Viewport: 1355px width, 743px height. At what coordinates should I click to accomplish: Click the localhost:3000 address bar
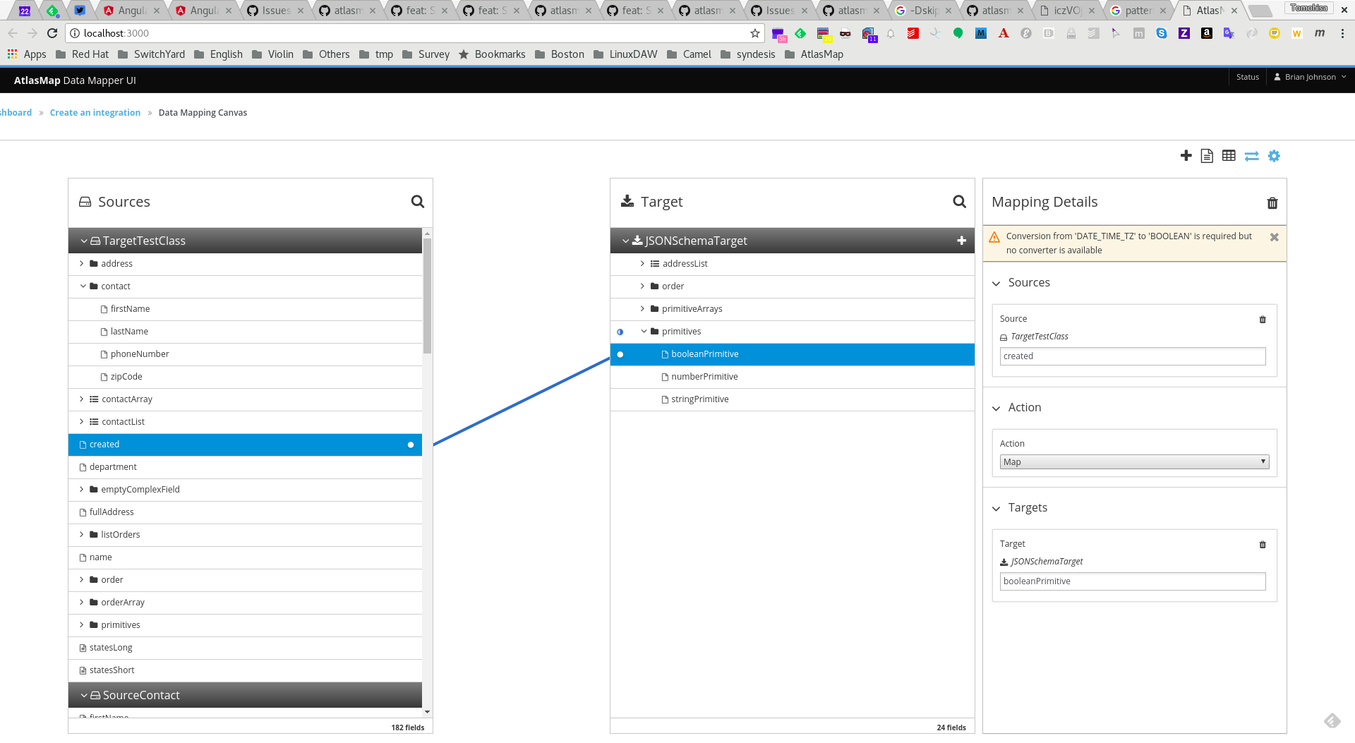tap(414, 33)
